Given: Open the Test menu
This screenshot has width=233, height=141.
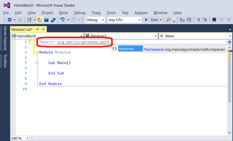Looking at the screenshot, I should tap(125, 13).
